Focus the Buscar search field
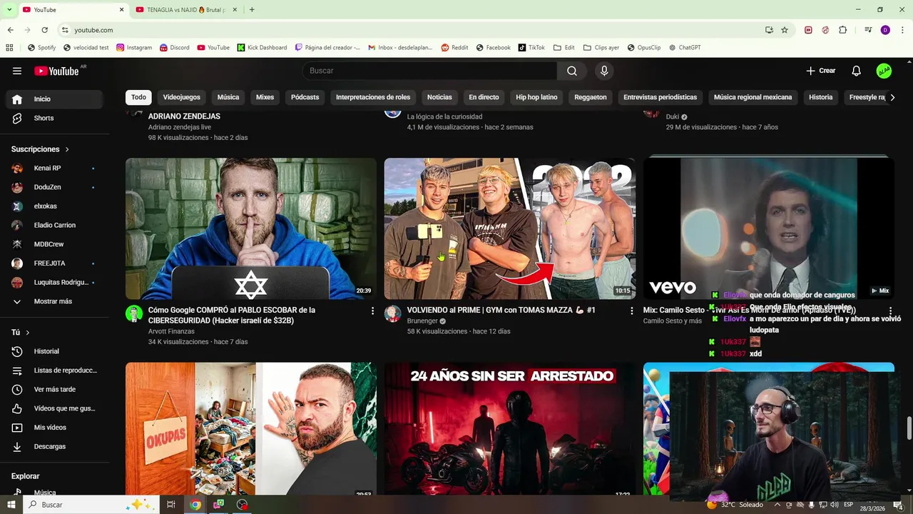913x514 pixels. coord(429,71)
